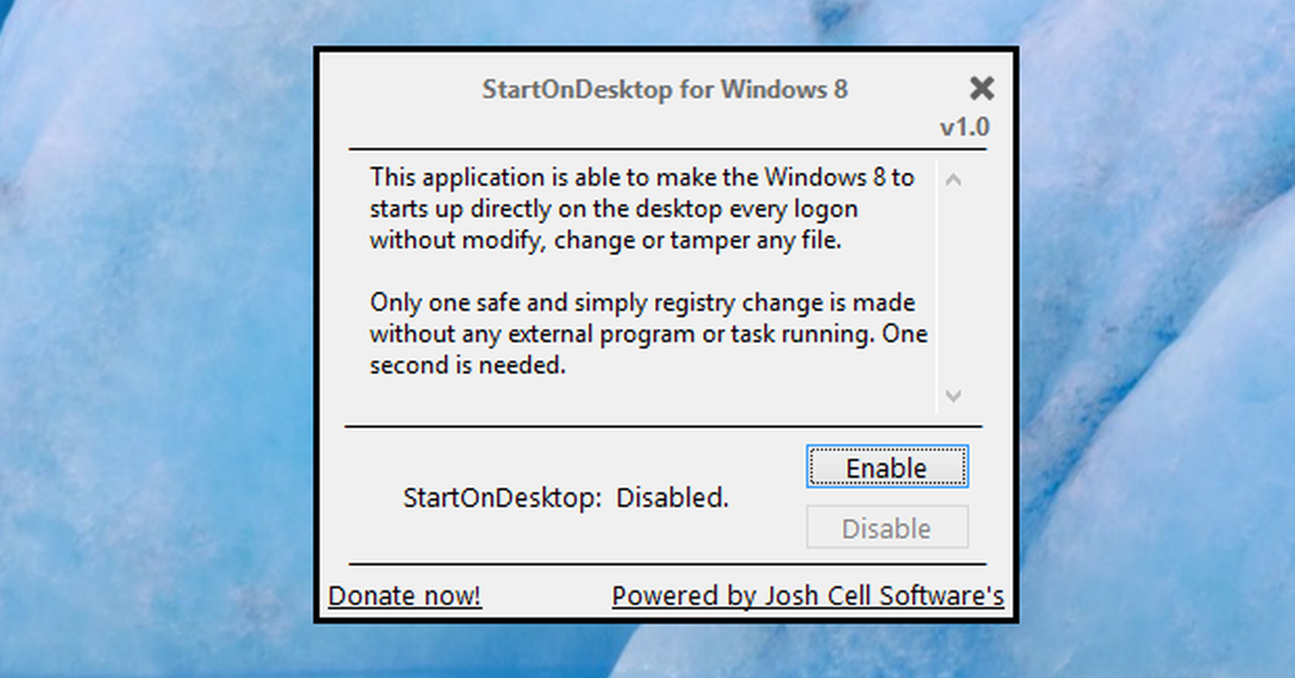Enable StartOnDesktop via the Enable control
Image resolution: width=1295 pixels, height=678 pixels.
pyautogui.click(x=886, y=467)
